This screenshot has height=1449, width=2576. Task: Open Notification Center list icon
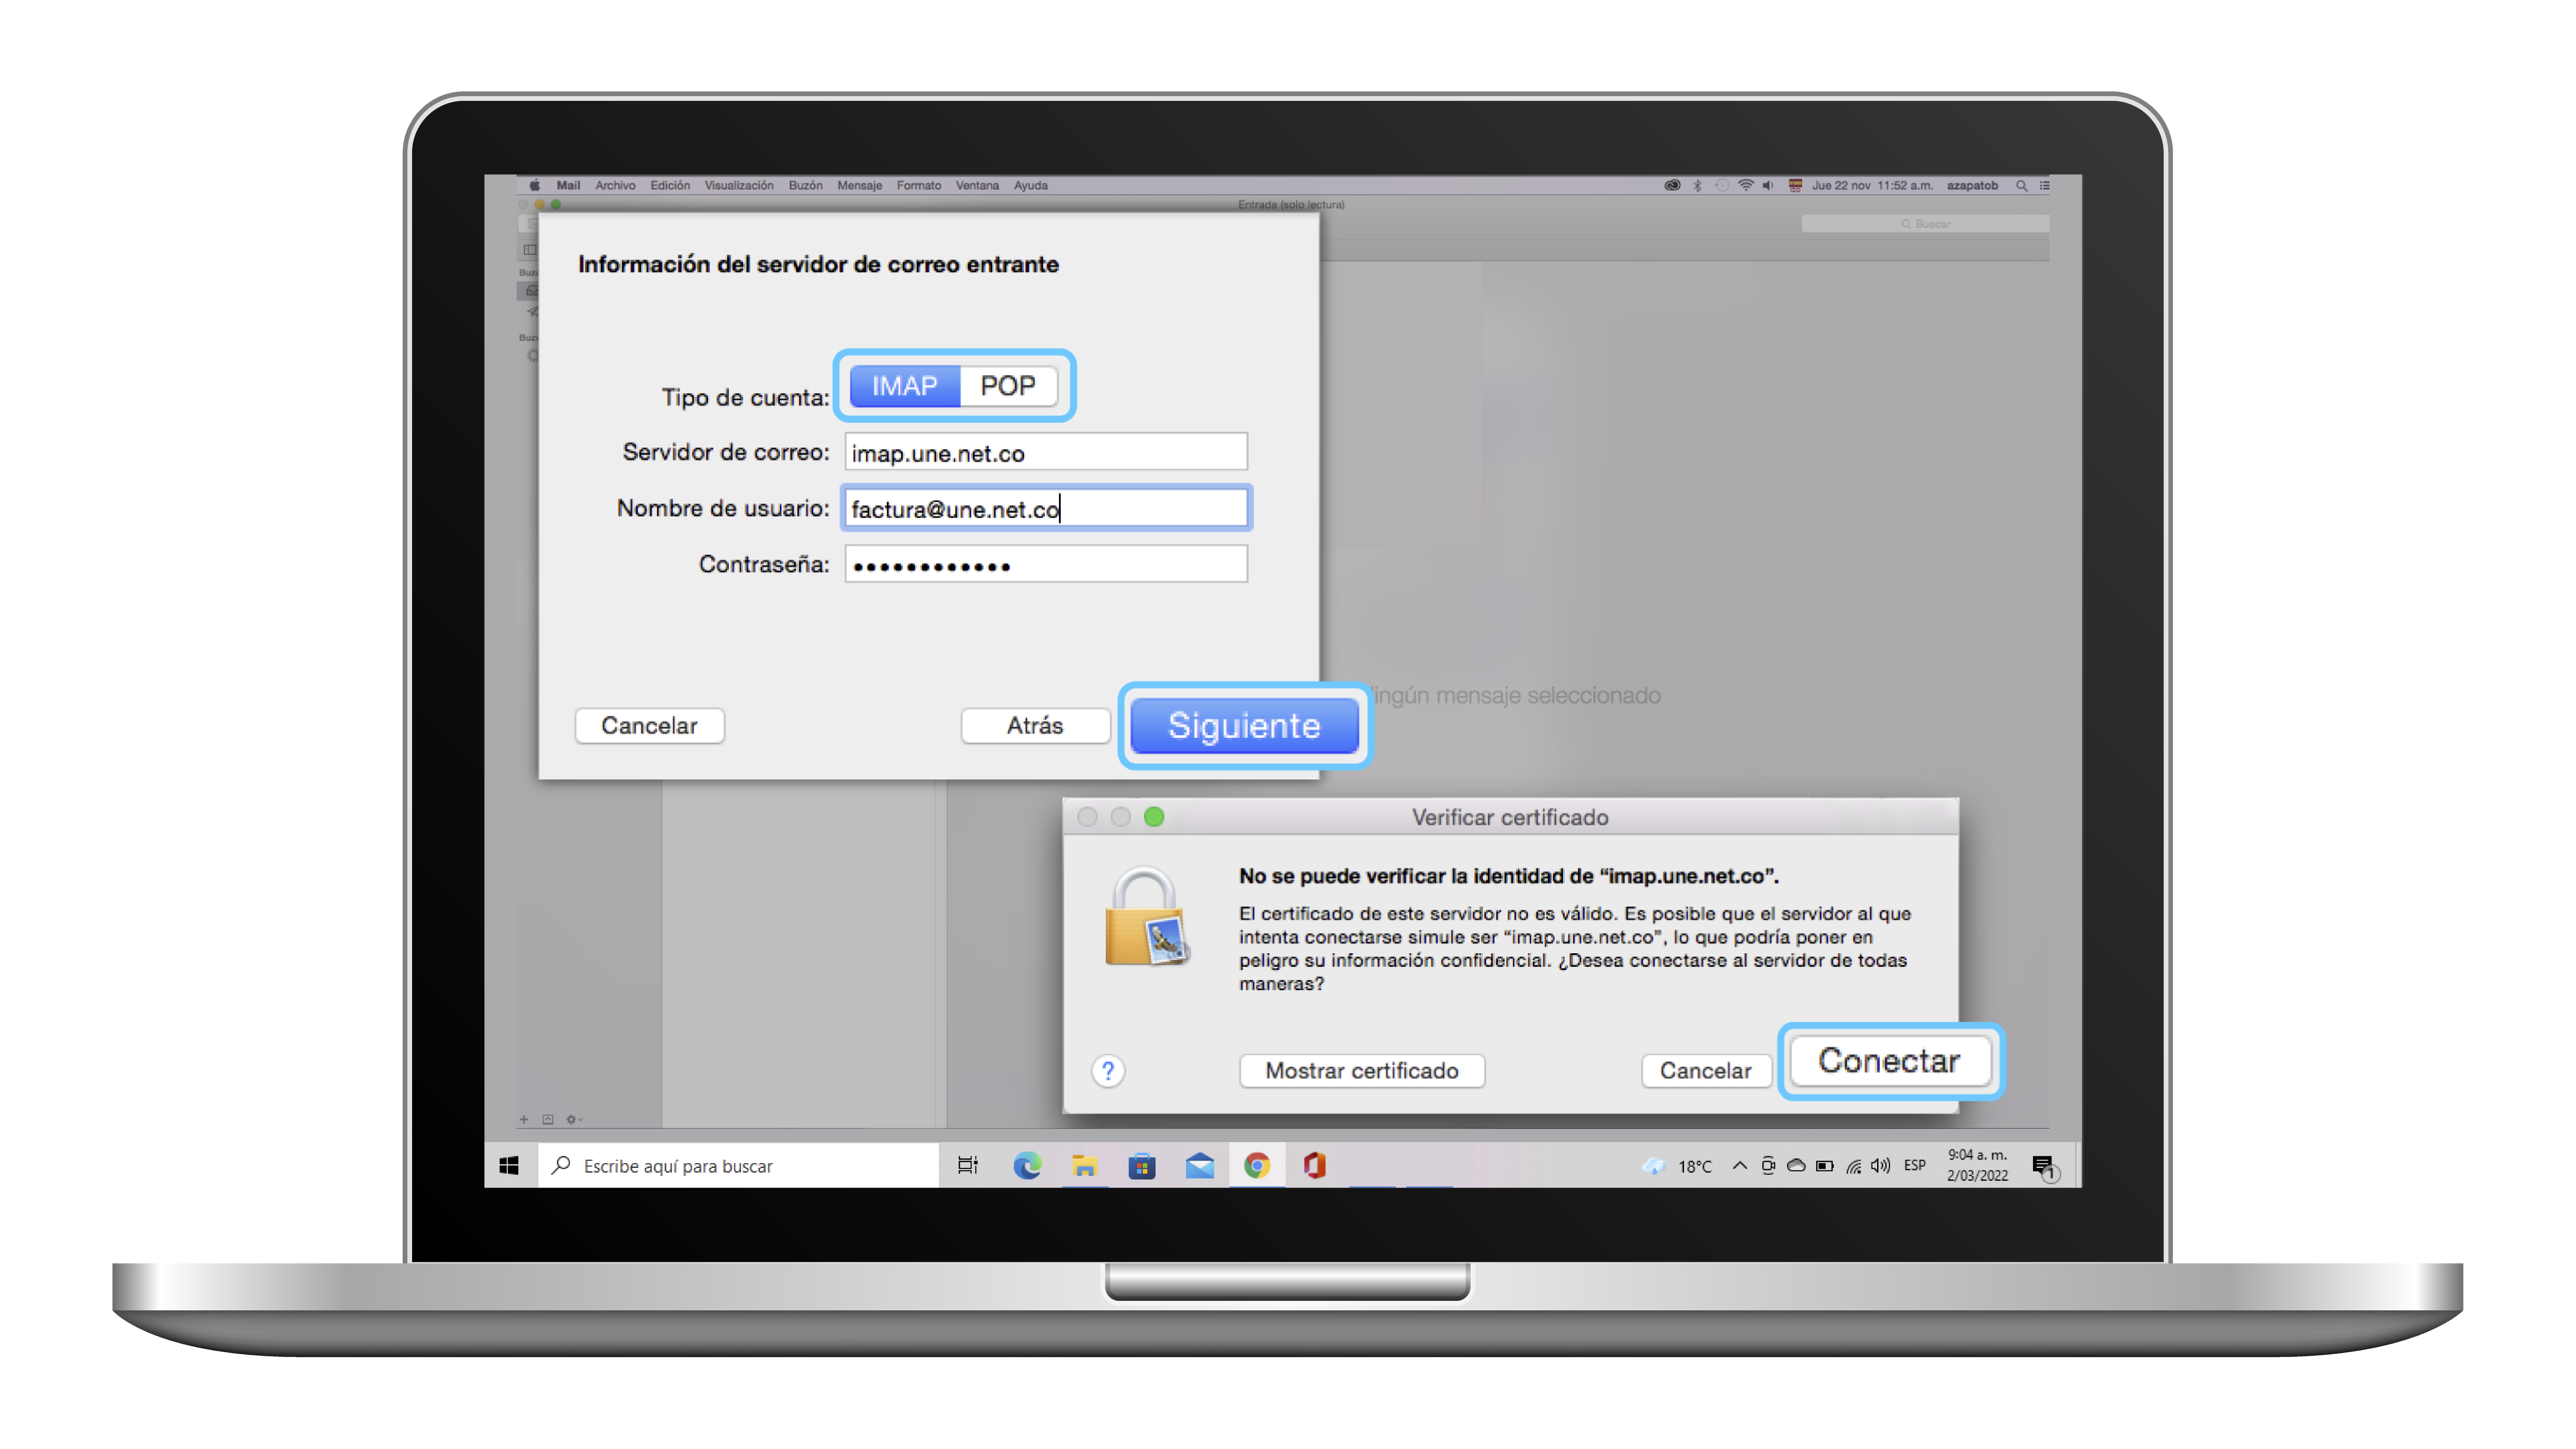(x=2045, y=186)
